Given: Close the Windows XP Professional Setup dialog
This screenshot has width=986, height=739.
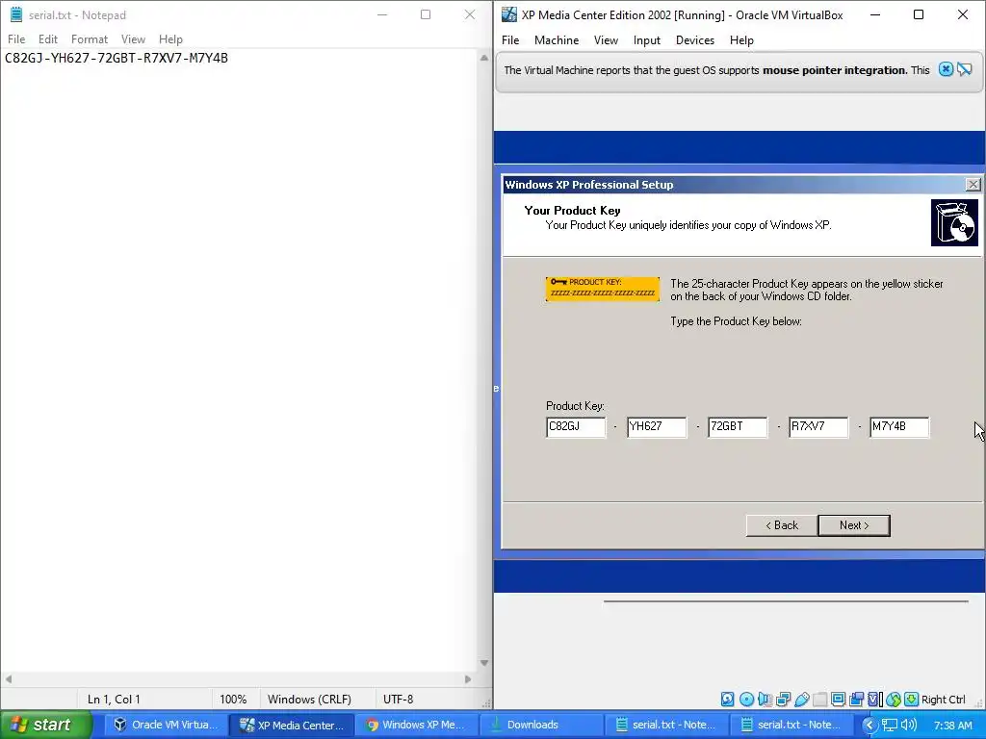Looking at the screenshot, I should coord(973,184).
